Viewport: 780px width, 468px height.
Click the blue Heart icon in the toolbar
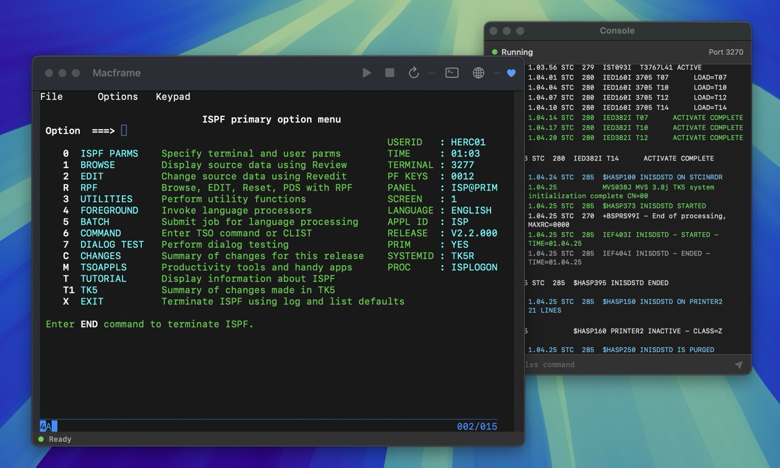pos(511,73)
